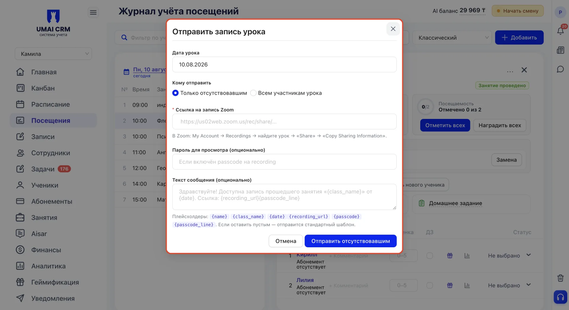569x310 pixels.
Task: Open notifications bell icon
Action: 560,31
